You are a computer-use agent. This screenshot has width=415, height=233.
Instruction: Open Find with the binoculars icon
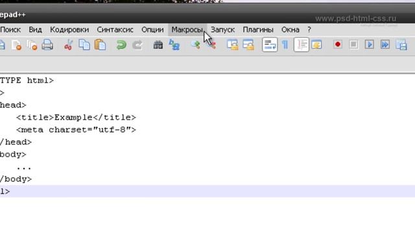point(158,45)
